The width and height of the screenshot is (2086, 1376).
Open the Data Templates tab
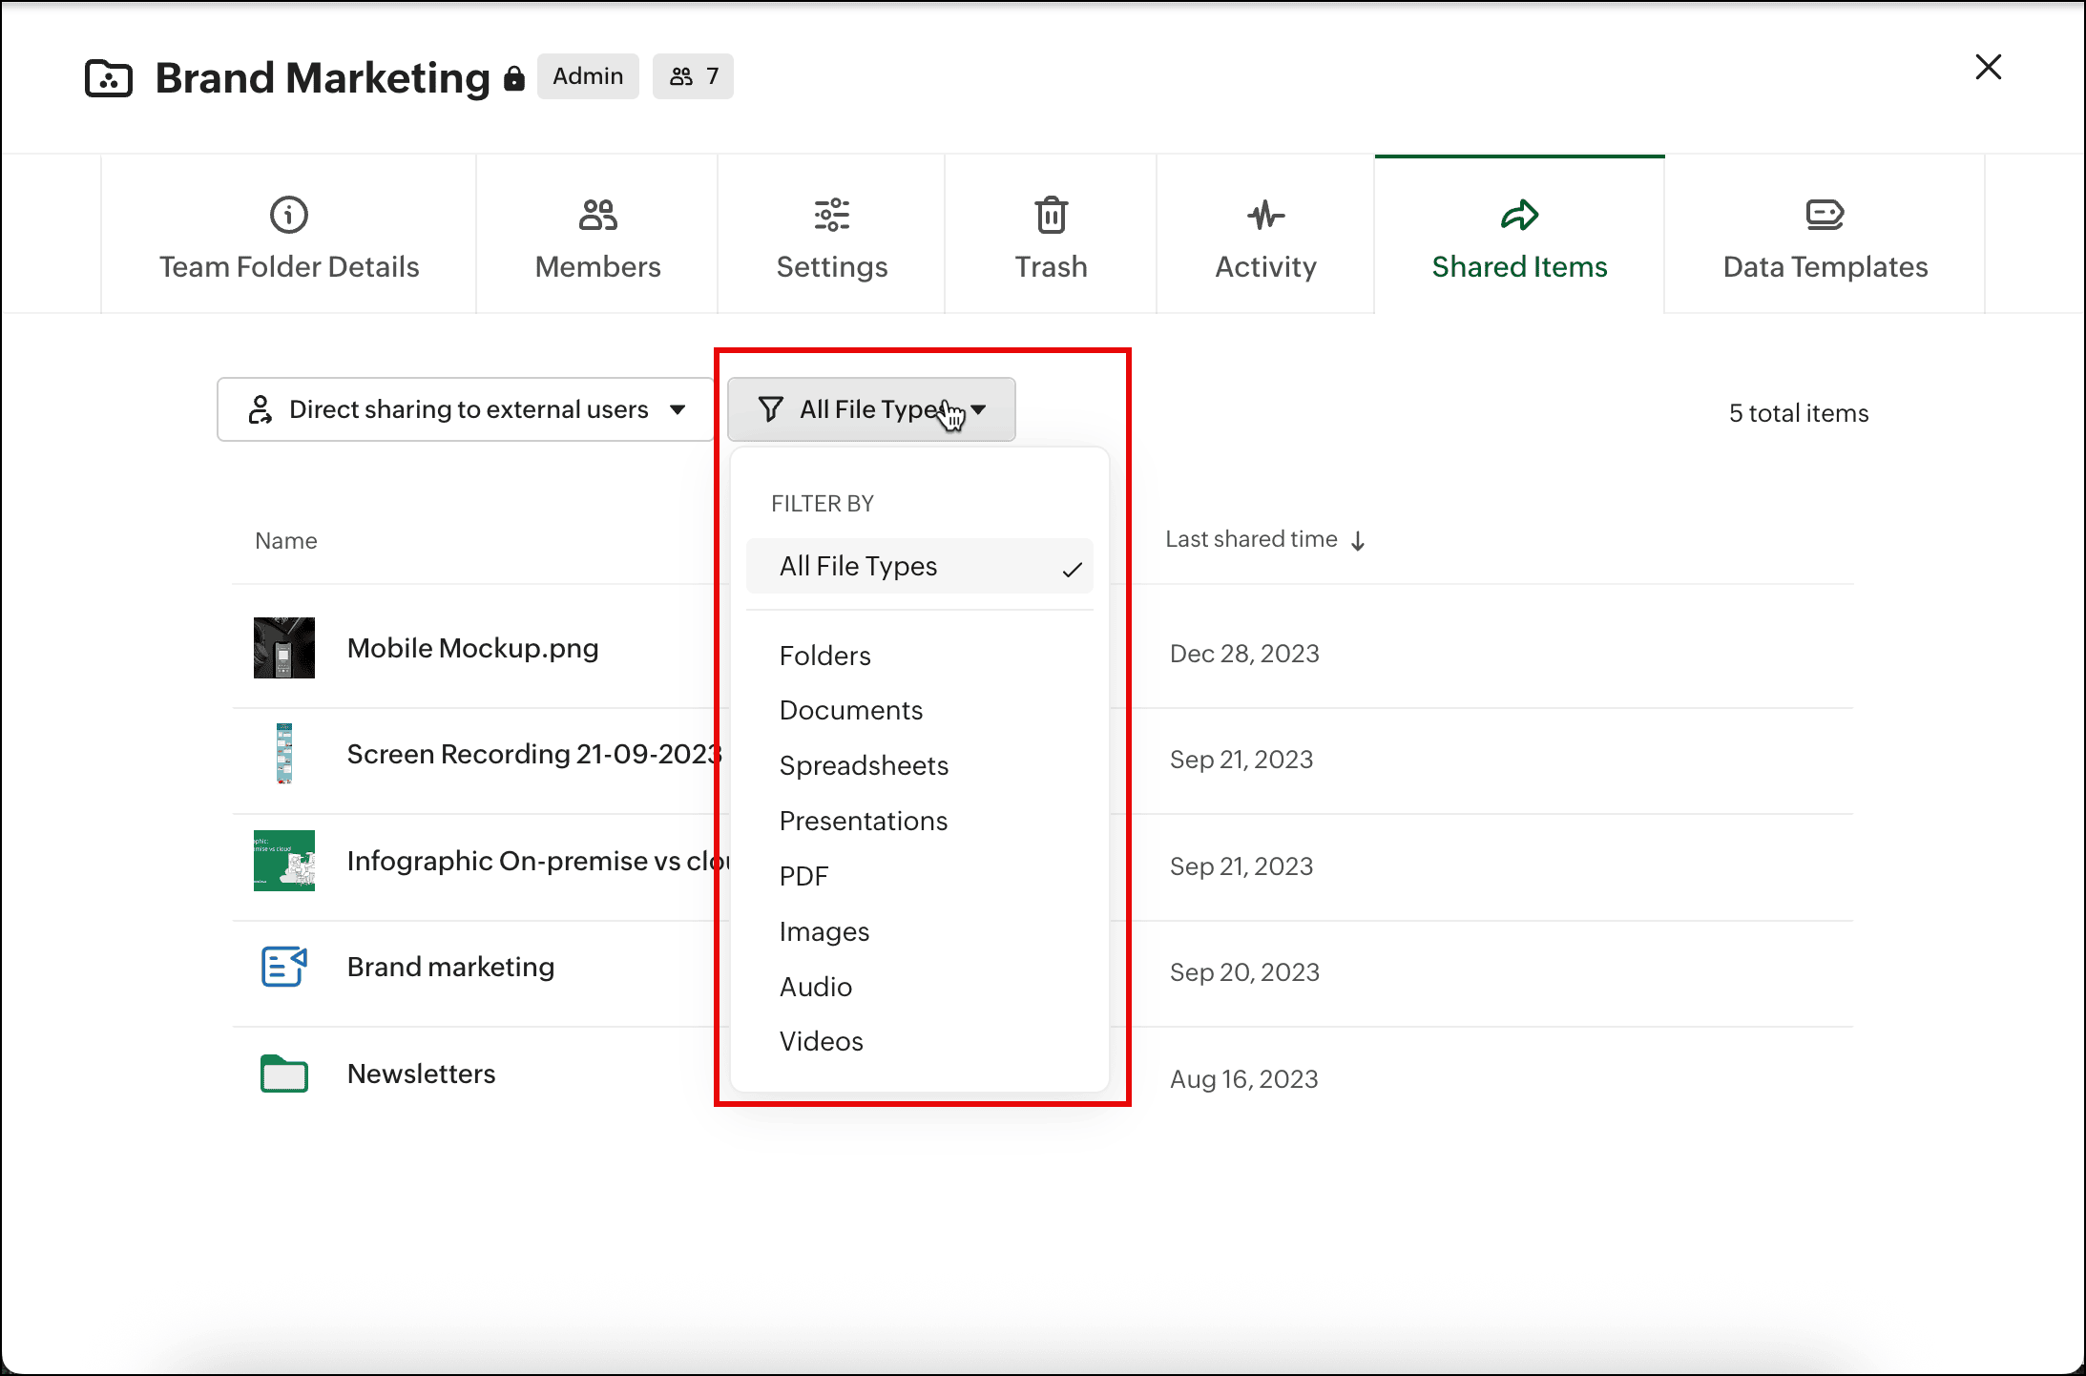[x=1825, y=235]
